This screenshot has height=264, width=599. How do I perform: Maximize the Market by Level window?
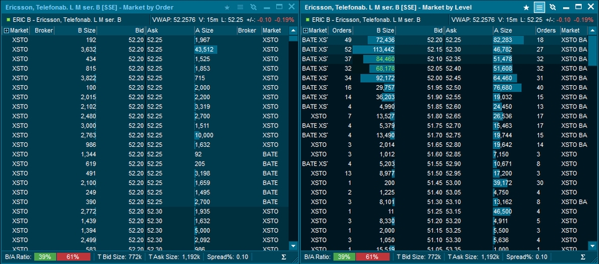tap(579, 7)
